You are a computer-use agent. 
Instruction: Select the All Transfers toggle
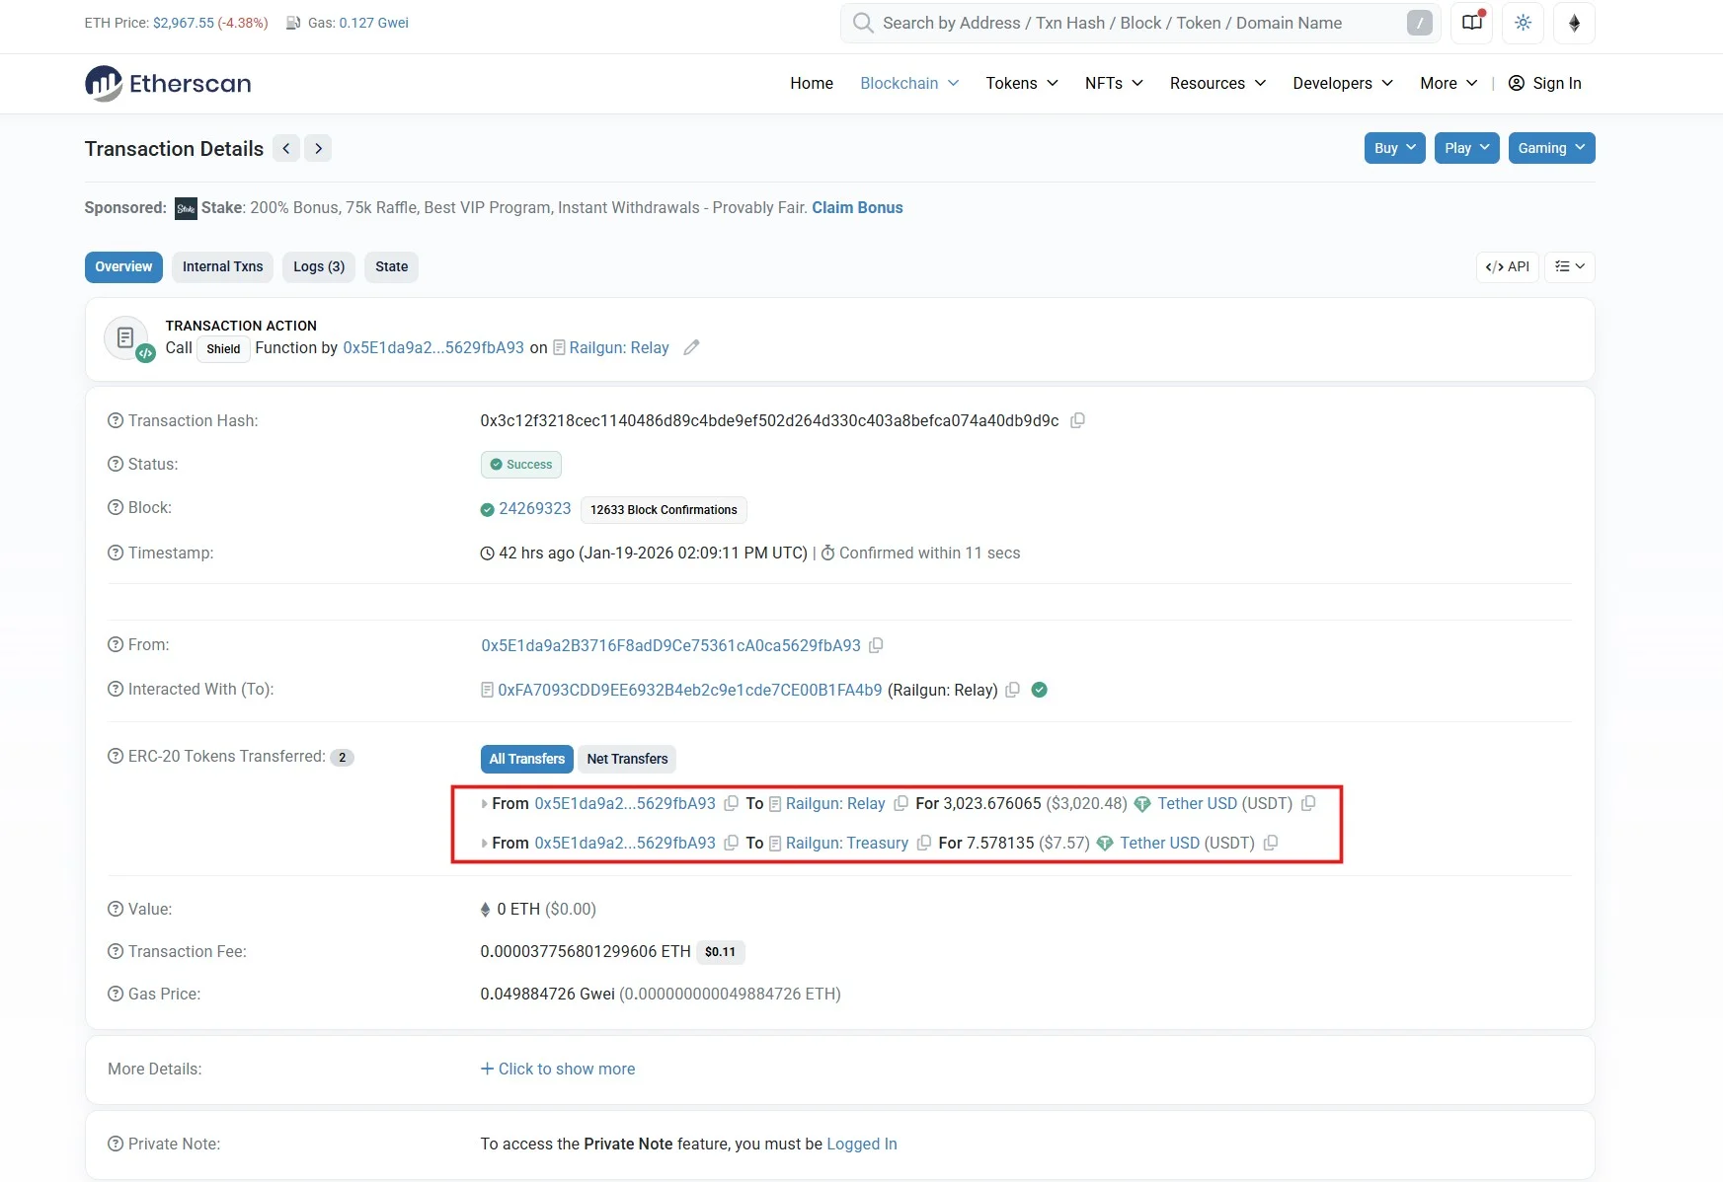(x=526, y=759)
